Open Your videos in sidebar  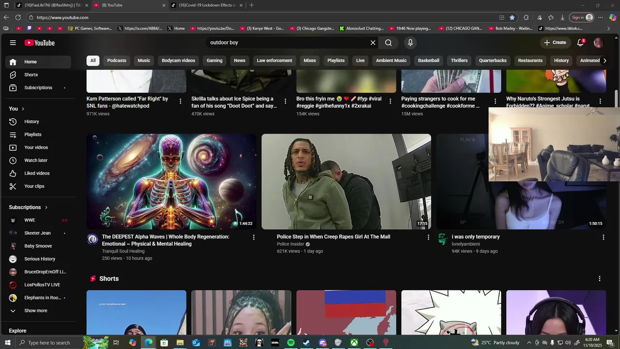[x=38, y=147]
